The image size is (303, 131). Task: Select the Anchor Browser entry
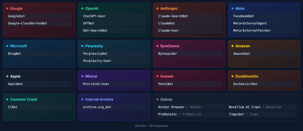pyautogui.click(x=191, y=107)
